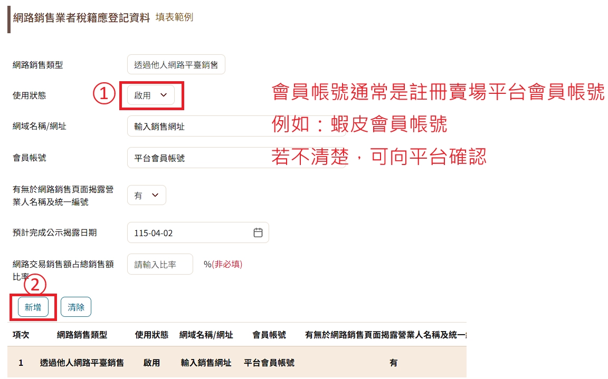
Task: Click the date field showing 115-04-02
Action: pyautogui.click(x=190, y=232)
